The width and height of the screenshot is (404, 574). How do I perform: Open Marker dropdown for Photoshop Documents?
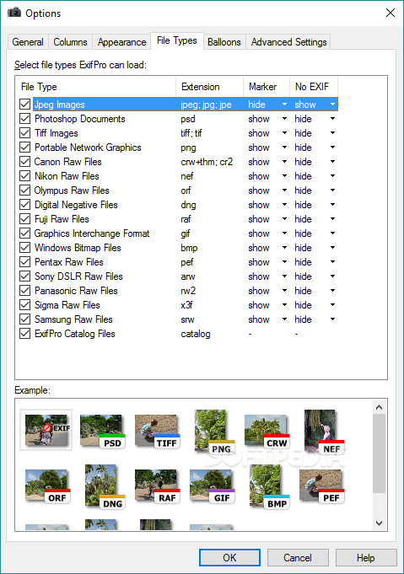[x=284, y=119]
